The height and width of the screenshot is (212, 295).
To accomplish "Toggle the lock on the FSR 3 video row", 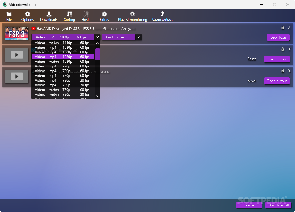I will point(283,28).
